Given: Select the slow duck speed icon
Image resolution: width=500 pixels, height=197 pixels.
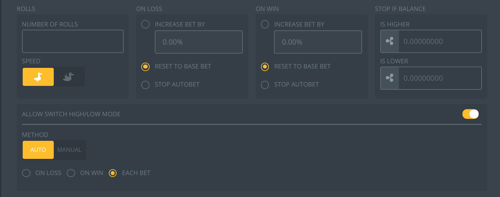Looking at the screenshot, I should point(38,77).
